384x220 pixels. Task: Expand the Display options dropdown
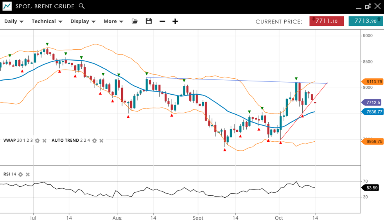(x=83, y=21)
